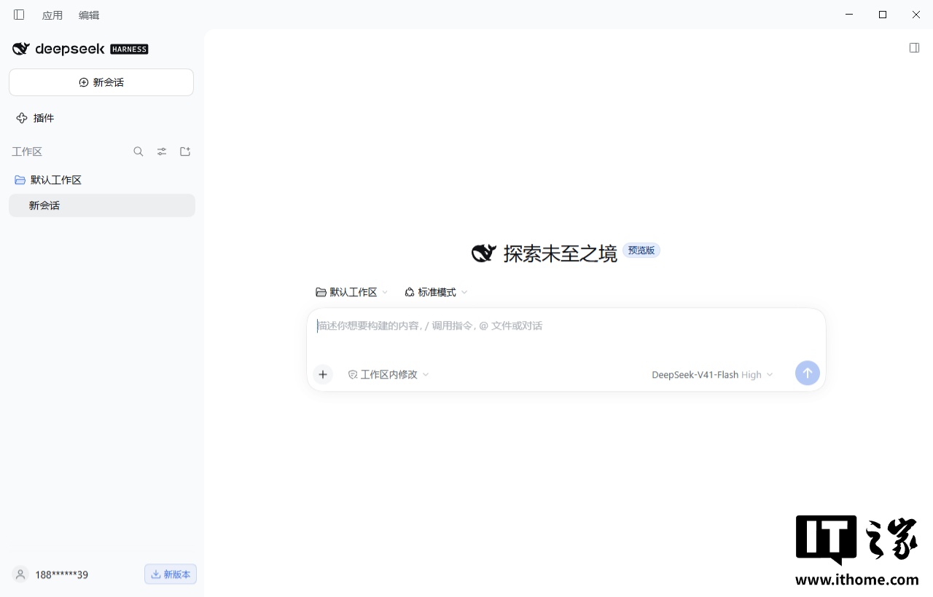Viewport: 933px width, 597px height.
Task: Add attachment with the plus icon
Action: coord(323,374)
